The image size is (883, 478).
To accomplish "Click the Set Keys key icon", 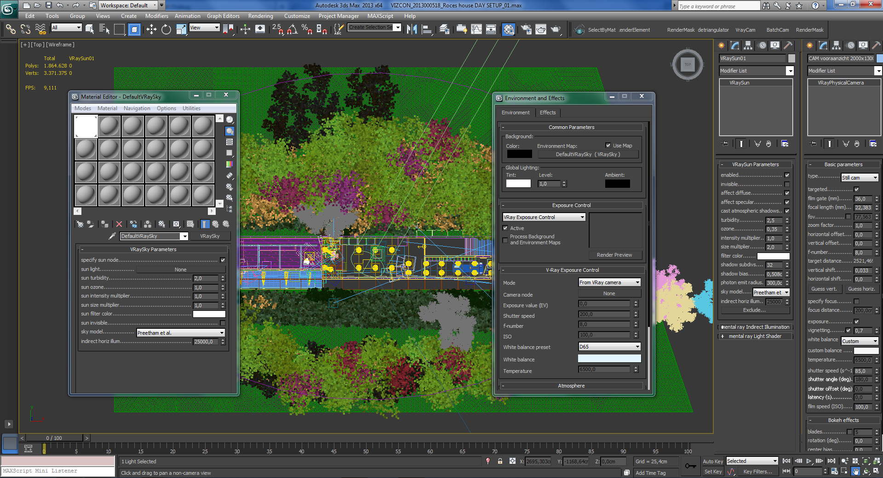I will 690,466.
